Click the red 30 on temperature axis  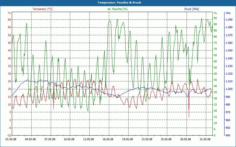click(x=9, y=74)
